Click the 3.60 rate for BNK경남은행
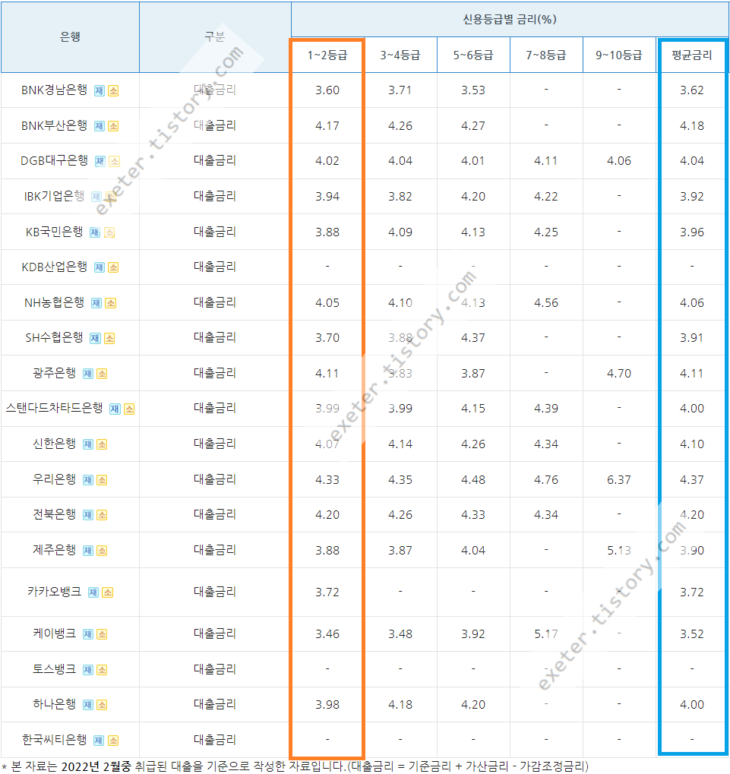The width and height of the screenshot is (730, 774). pyautogui.click(x=327, y=90)
